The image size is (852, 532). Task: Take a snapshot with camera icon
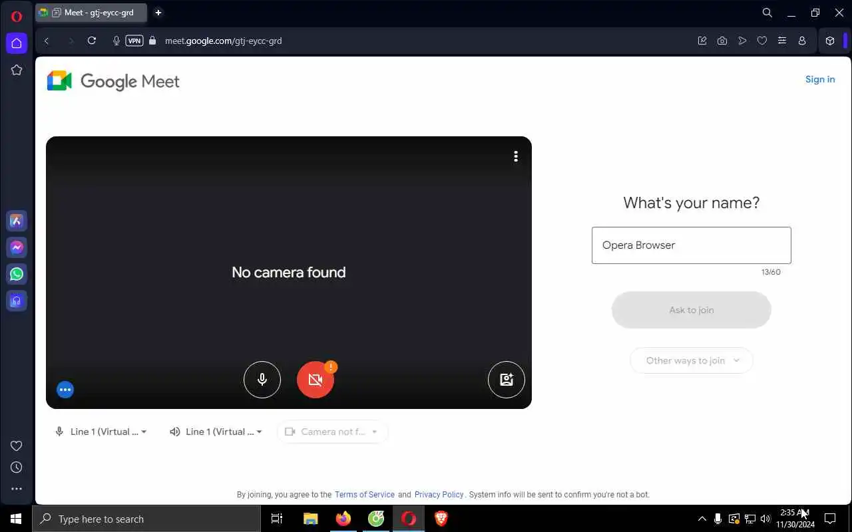tap(722, 41)
